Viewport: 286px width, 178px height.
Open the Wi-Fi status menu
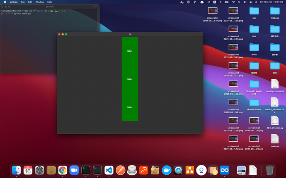pyautogui.click(x=233, y=2)
